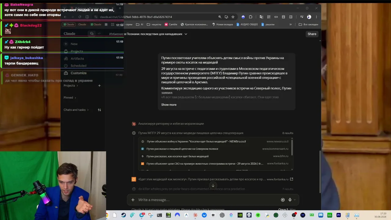Open the Camble bookmark
Image resolution: width=391 pixels, height=220 pixels.
pyautogui.click(x=171, y=24)
